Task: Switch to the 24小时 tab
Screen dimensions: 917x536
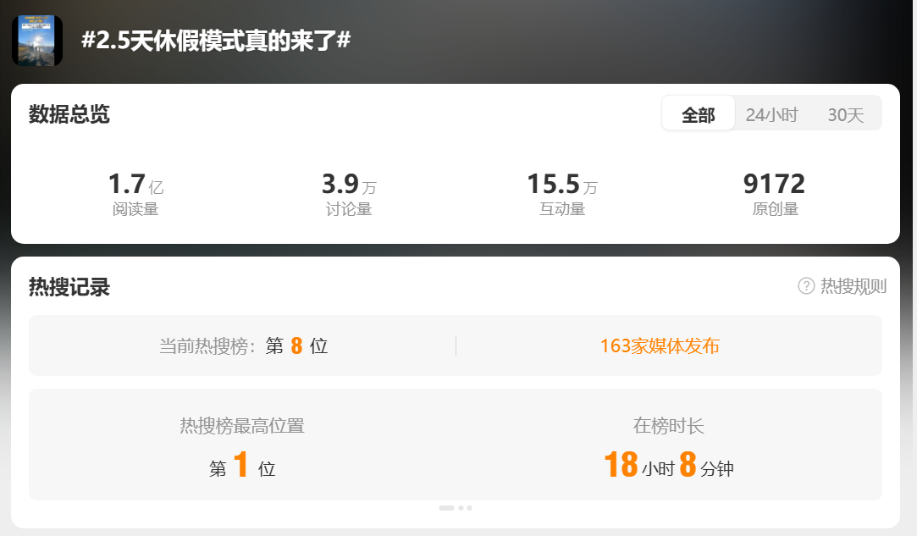Action: point(771,114)
